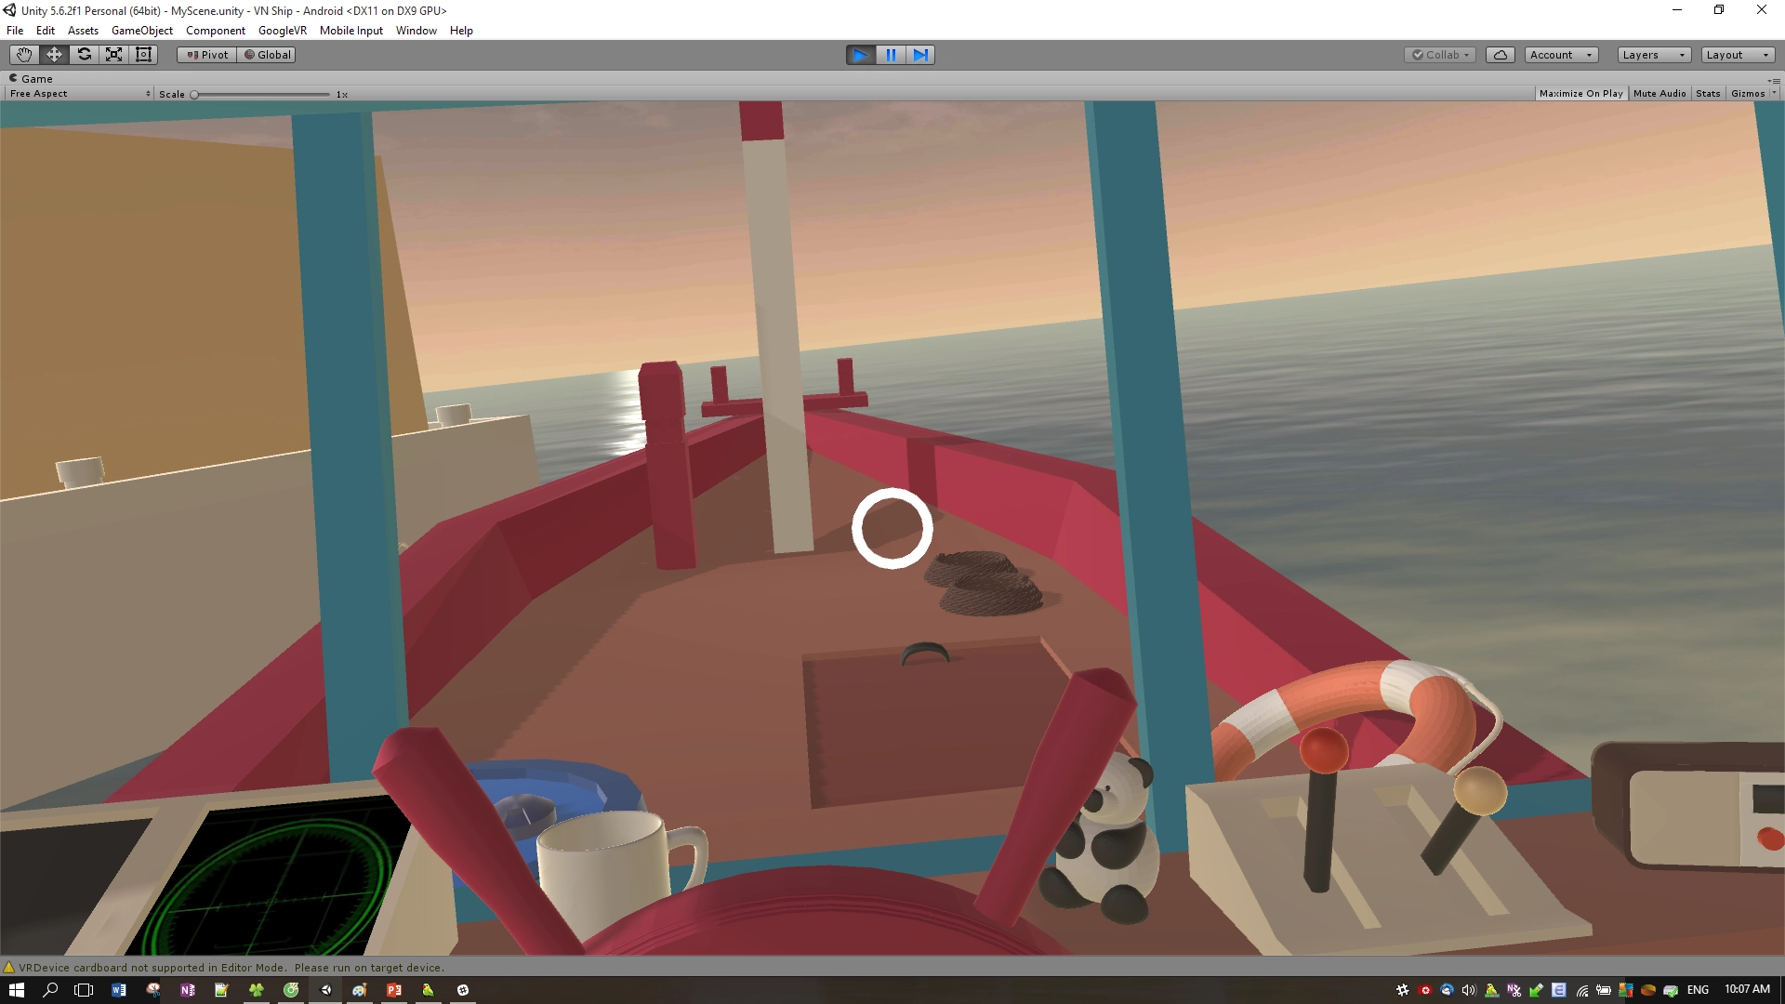Toggle Mute Audio in Game view

tap(1659, 94)
